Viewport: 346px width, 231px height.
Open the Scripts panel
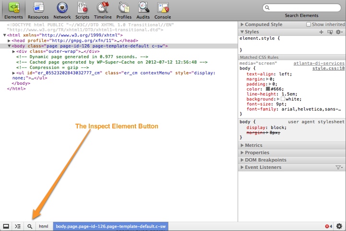pos(83,11)
